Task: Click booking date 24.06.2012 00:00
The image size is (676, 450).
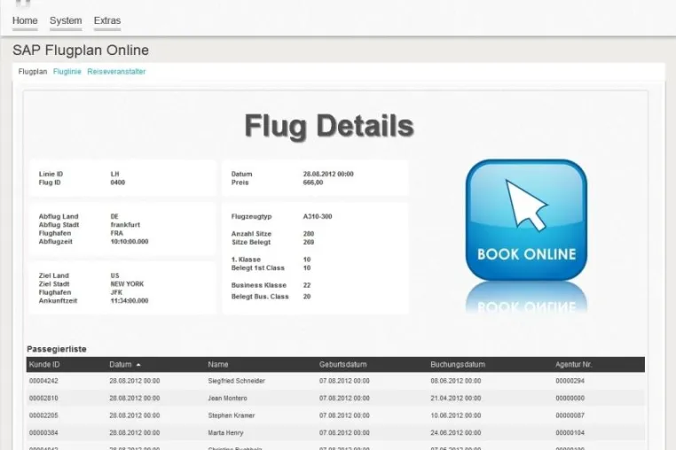Action: point(456,433)
